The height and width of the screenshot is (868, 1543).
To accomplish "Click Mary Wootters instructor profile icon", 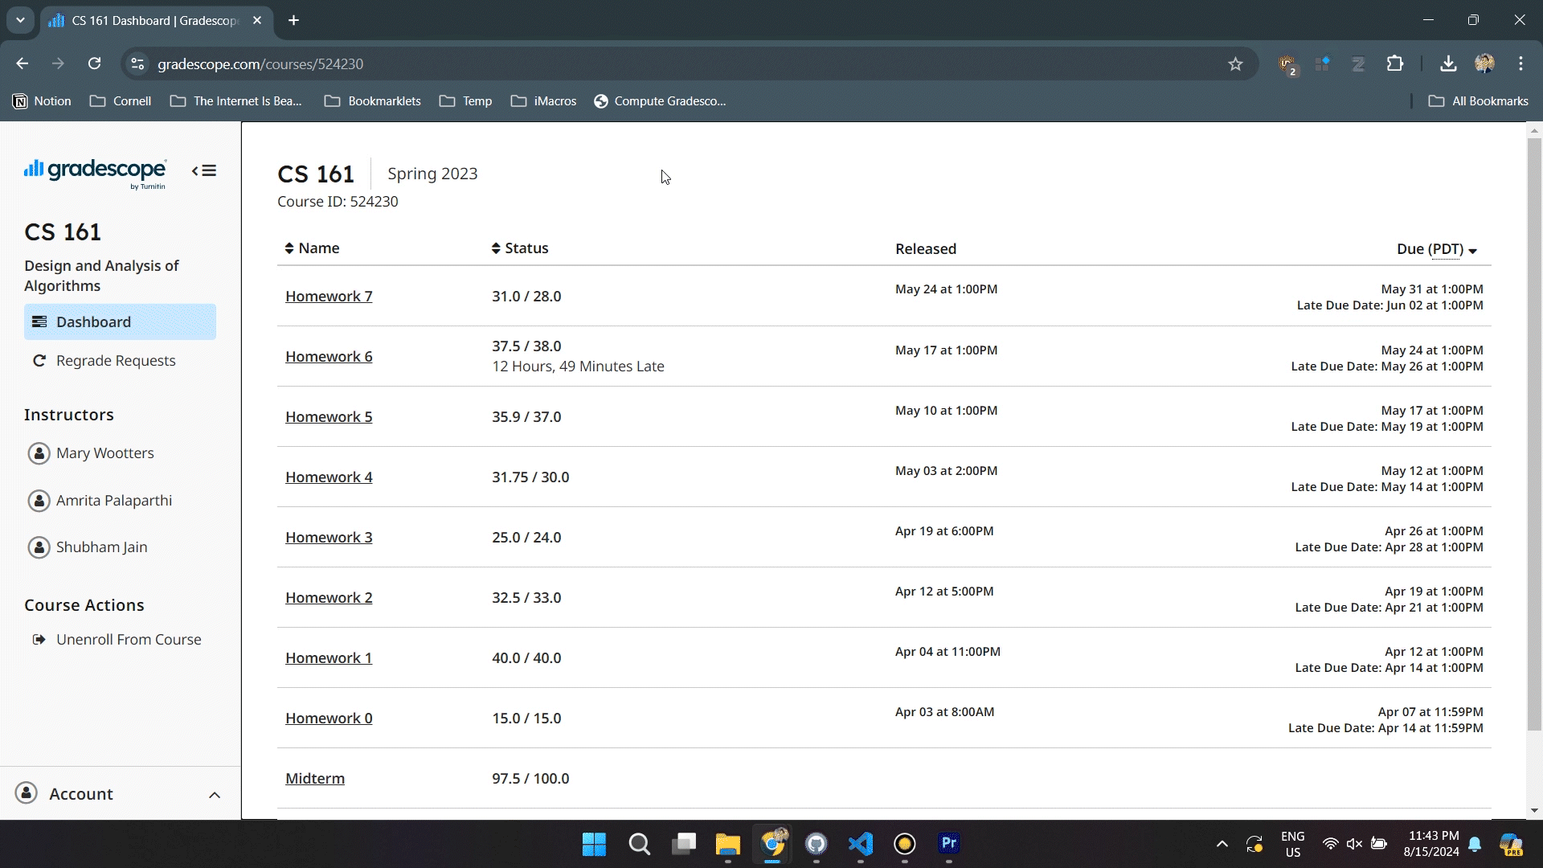I will click(39, 452).
